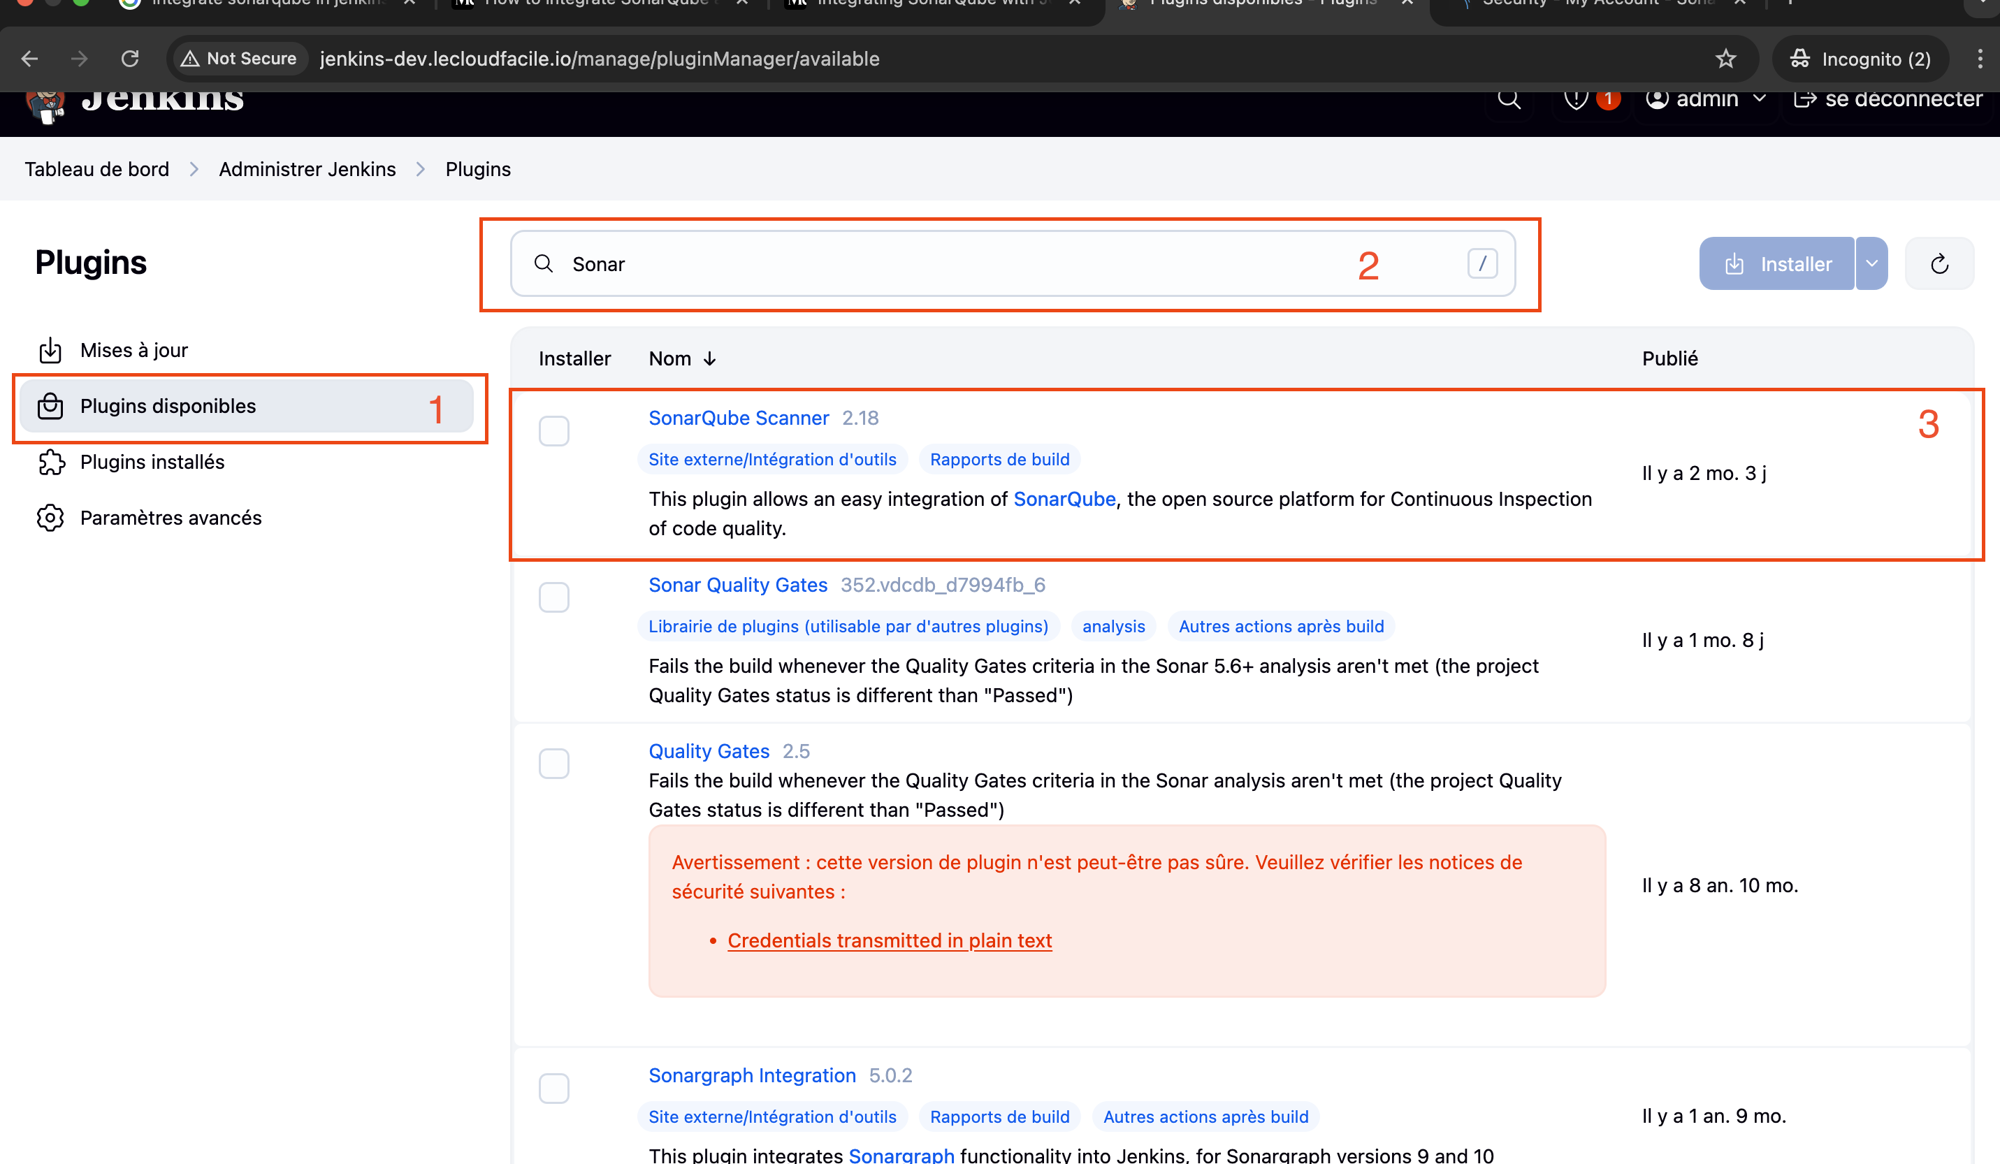Open the Plugins installés sidebar item
Image resolution: width=2000 pixels, height=1164 pixels.
[x=152, y=462]
